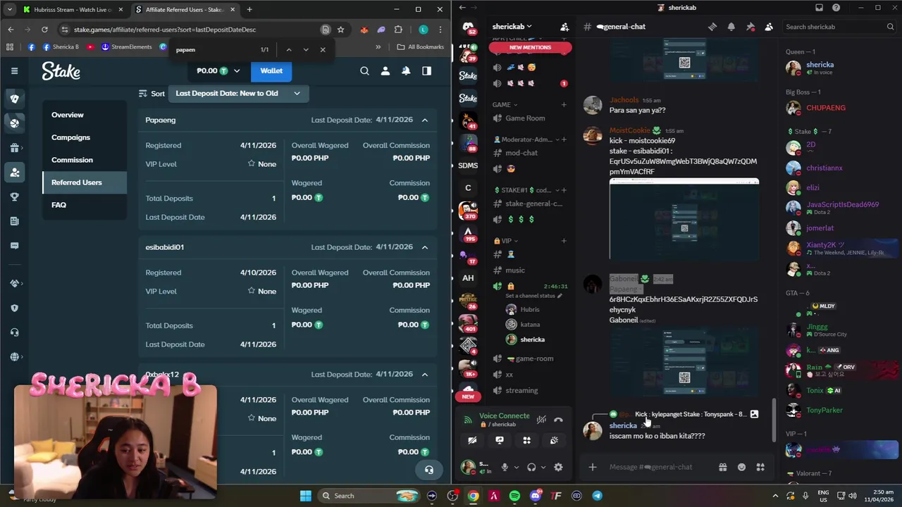The image size is (902, 507).
Task: Open the music channel
Action: click(515, 270)
